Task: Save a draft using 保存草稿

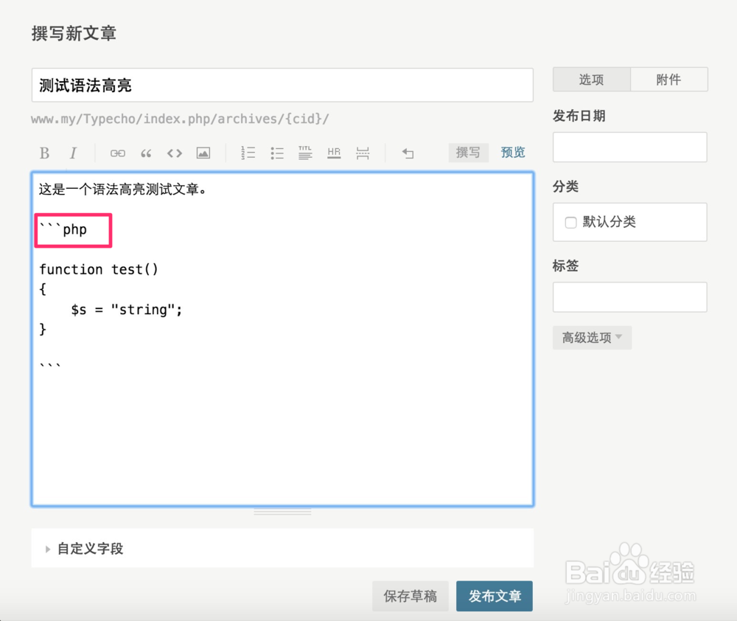Action: coord(411,596)
